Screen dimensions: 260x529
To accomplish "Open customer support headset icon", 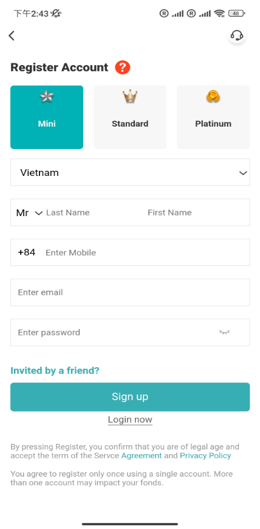I will 237,36.
